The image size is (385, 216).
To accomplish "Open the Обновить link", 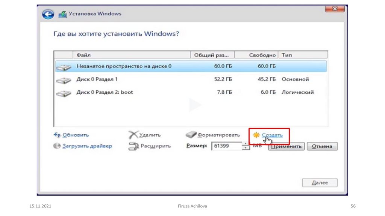I will [76, 135].
